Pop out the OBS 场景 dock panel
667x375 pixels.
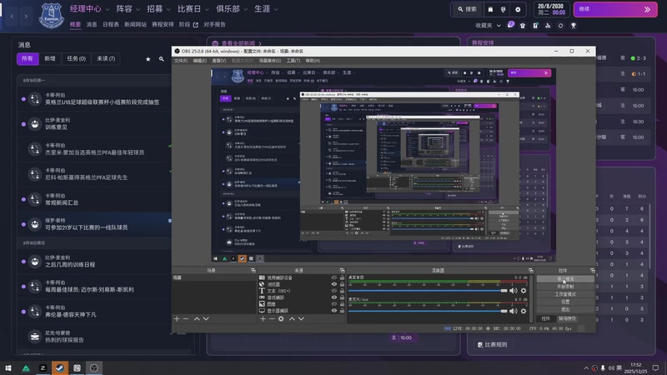(x=253, y=270)
